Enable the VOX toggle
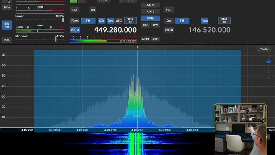Image resolution: width=275 pixels, height=155 pixels. click(7, 40)
